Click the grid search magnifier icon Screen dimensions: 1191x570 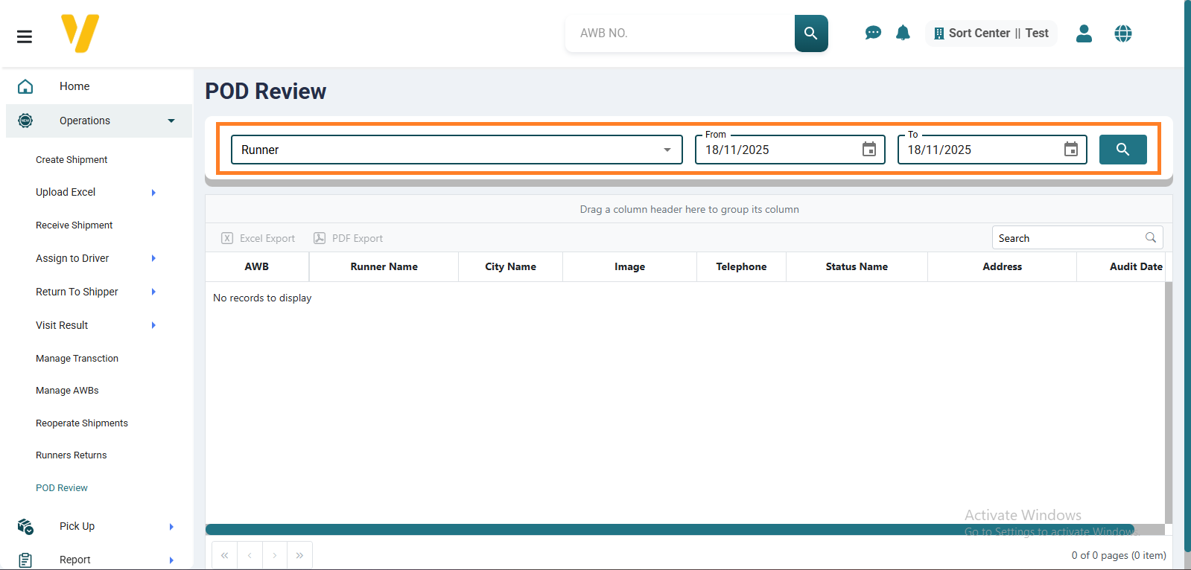point(1151,237)
